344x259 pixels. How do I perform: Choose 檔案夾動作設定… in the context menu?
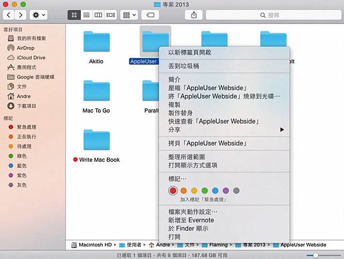(224, 211)
